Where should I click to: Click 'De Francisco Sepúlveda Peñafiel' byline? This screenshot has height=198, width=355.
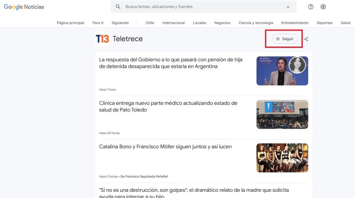(144, 177)
